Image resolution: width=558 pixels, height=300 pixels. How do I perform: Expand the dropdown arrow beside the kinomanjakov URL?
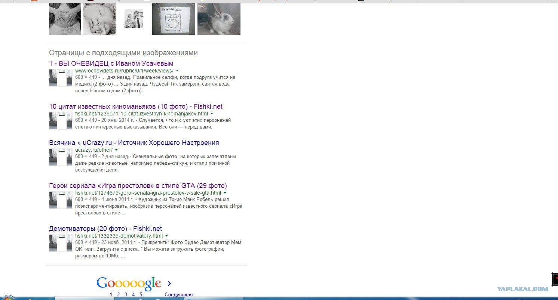pos(212,114)
